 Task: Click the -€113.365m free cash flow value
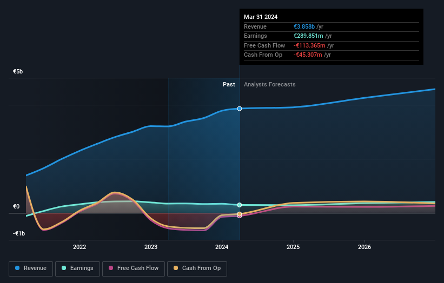309,45
